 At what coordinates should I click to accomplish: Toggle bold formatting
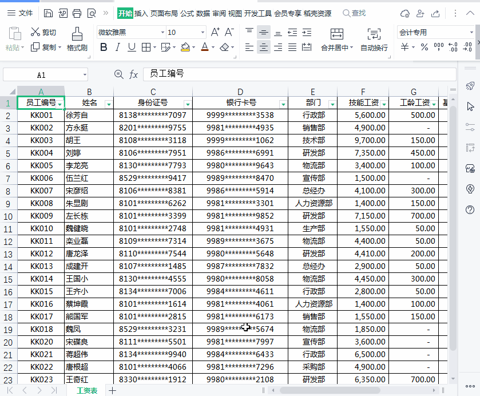pyautogui.click(x=104, y=47)
